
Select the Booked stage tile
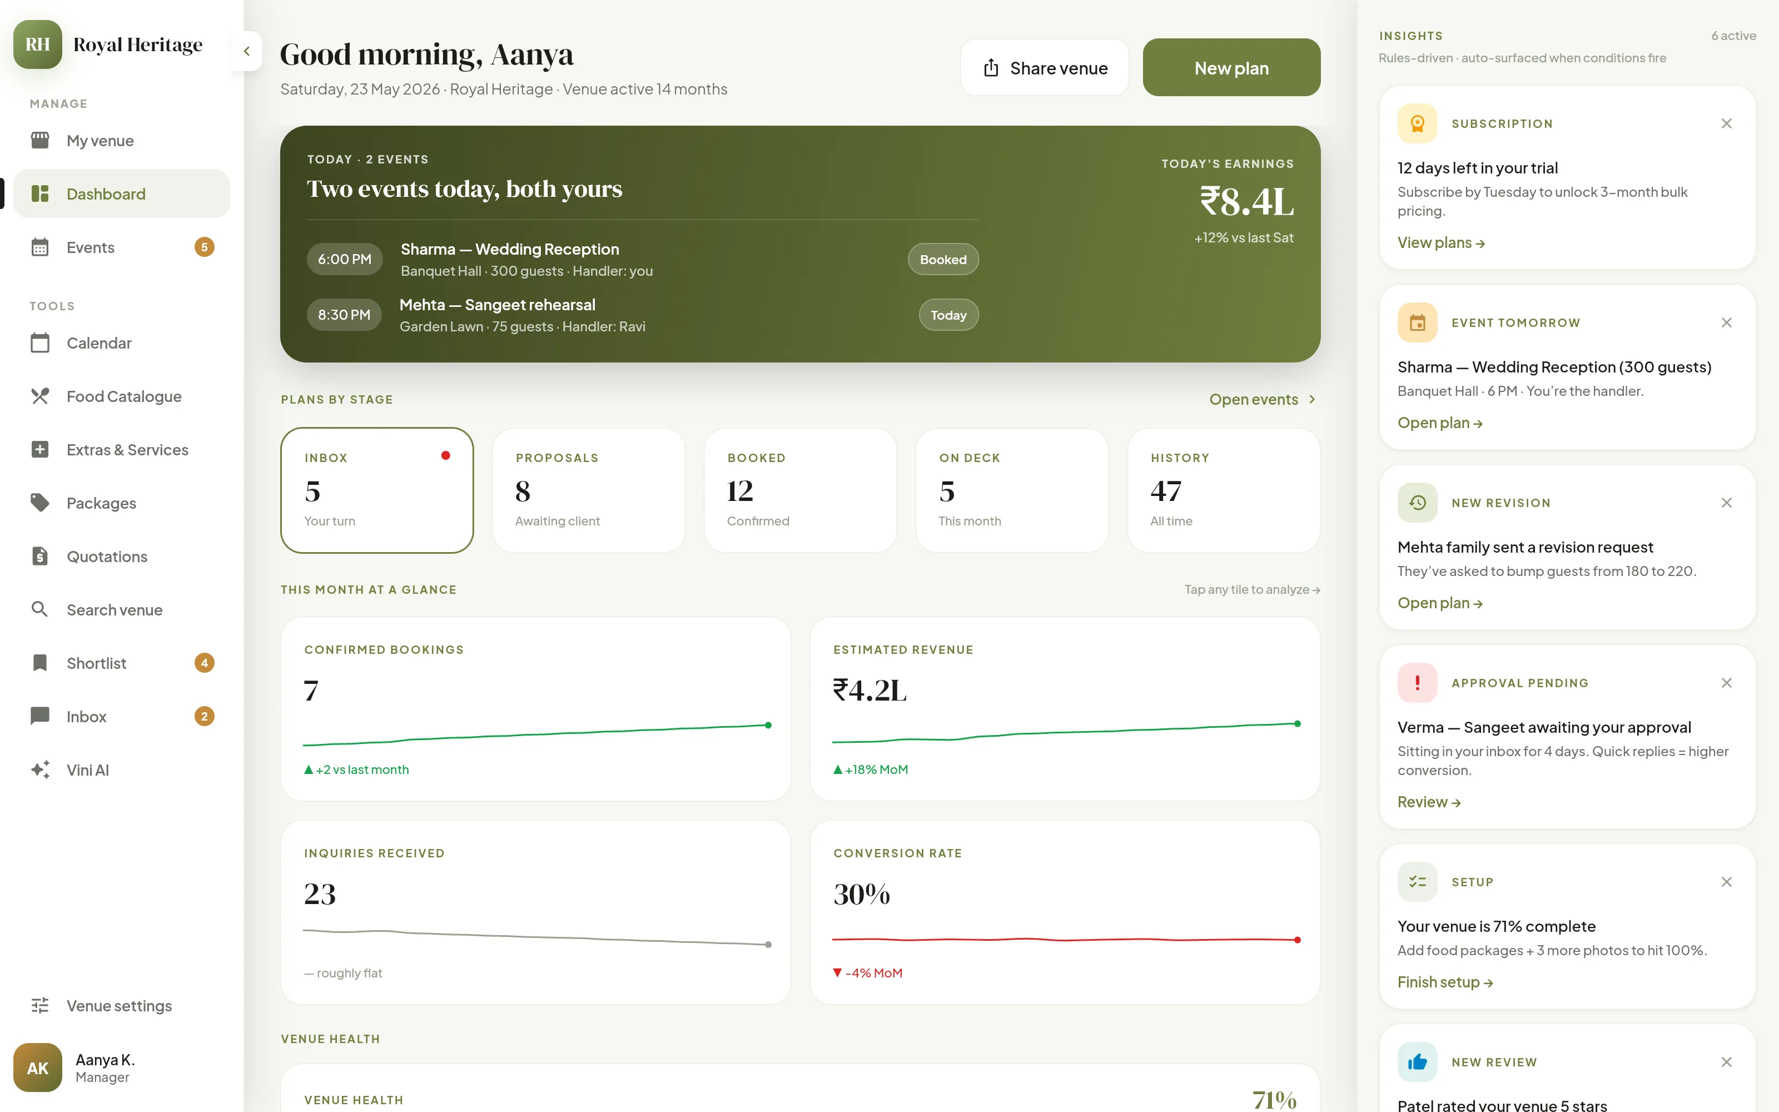pos(801,490)
